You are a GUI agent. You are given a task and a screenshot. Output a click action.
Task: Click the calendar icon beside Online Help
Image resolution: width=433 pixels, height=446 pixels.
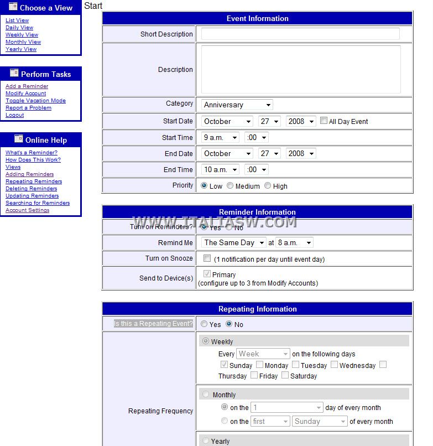click(19, 139)
